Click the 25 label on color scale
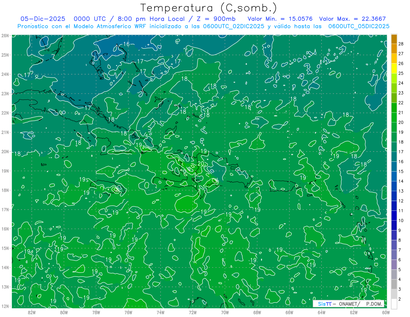 click(401, 73)
